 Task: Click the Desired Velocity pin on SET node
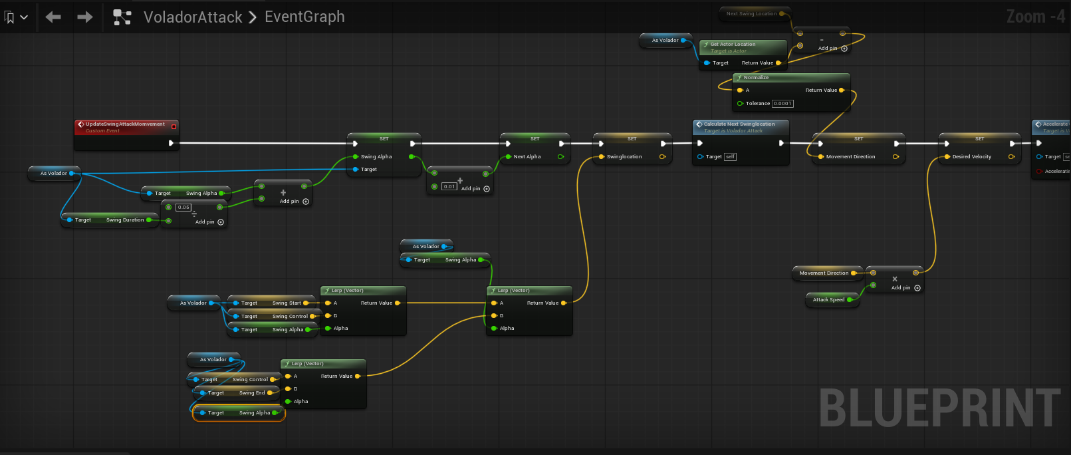(947, 157)
